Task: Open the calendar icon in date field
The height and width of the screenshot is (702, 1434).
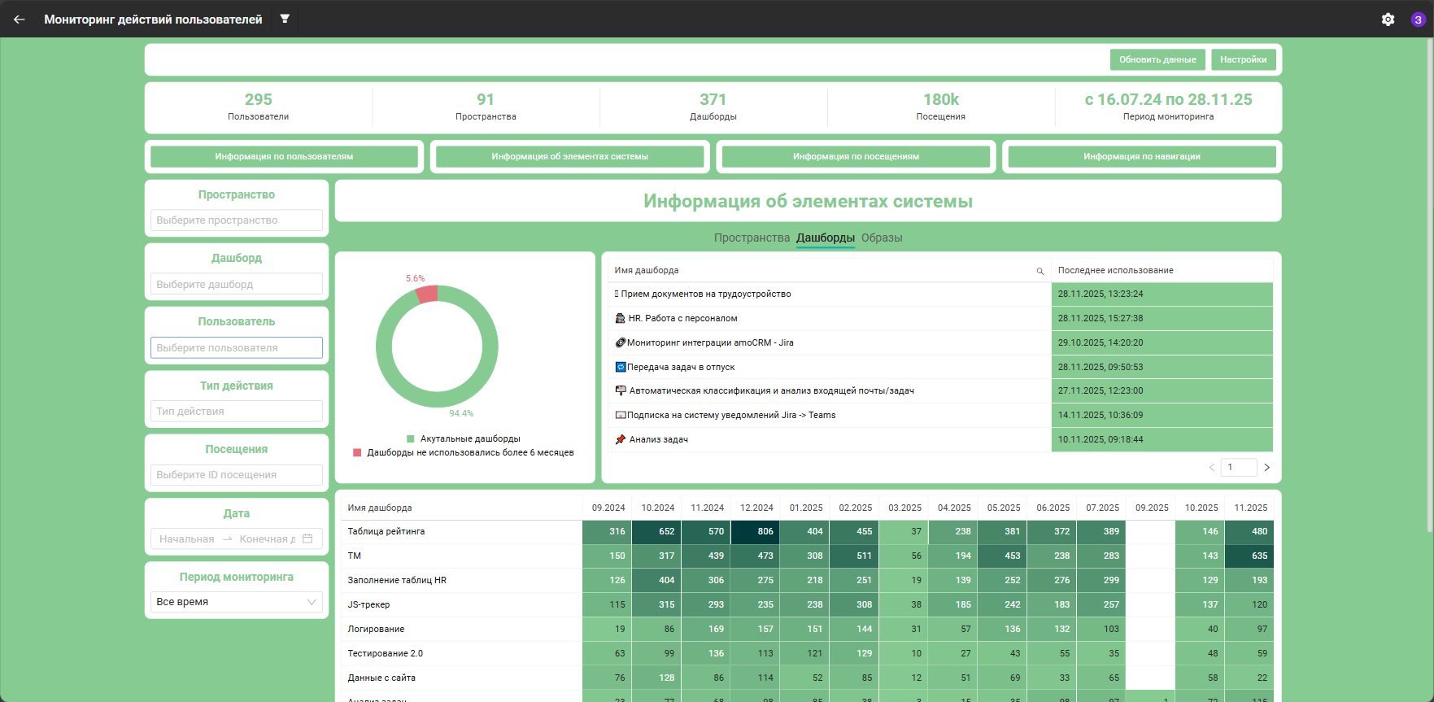Action: click(307, 538)
